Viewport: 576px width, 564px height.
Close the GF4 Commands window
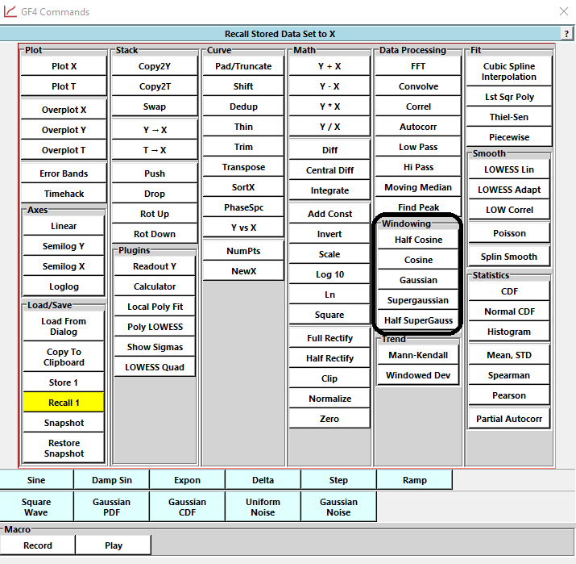tap(563, 12)
